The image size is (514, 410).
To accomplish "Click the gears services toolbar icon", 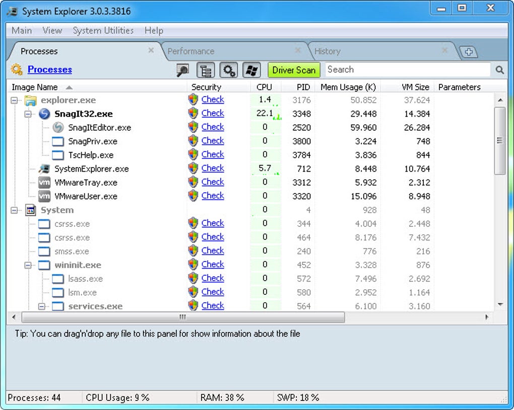I will pos(228,70).
